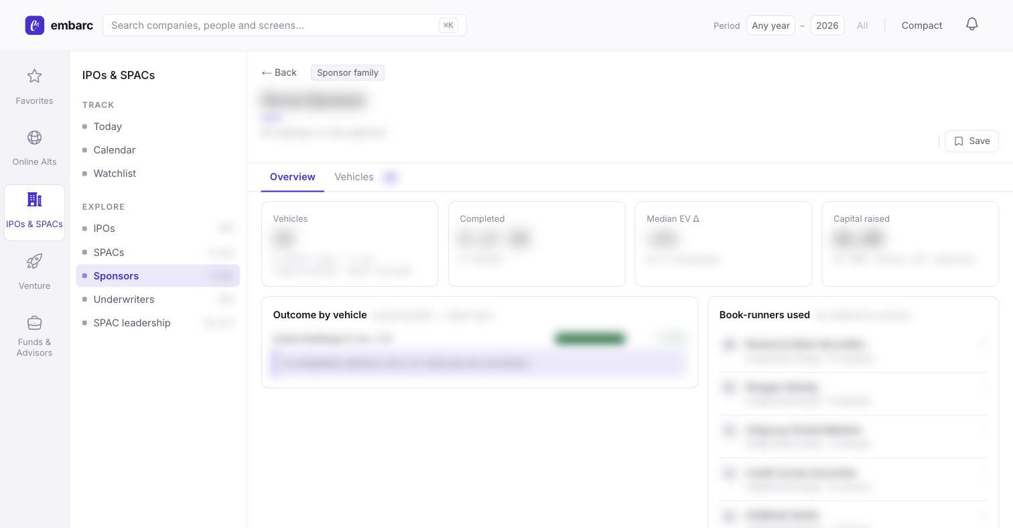Open the Any year period dropdown
The width and height of the screenshot is (1013, 528).
click(770, 25)
